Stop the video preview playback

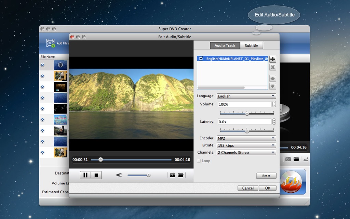(96, 175)
